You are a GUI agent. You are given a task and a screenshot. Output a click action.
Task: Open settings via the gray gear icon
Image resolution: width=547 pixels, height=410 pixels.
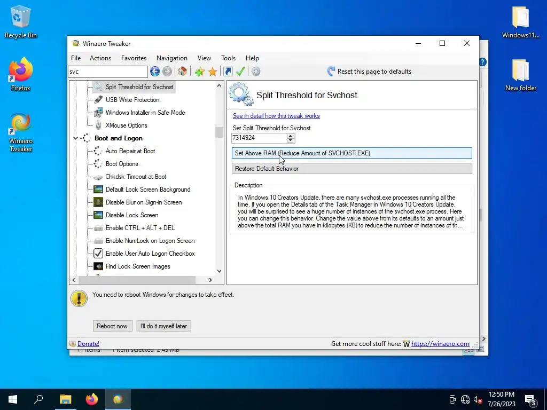pyautogui.click(x=256, y=72)
